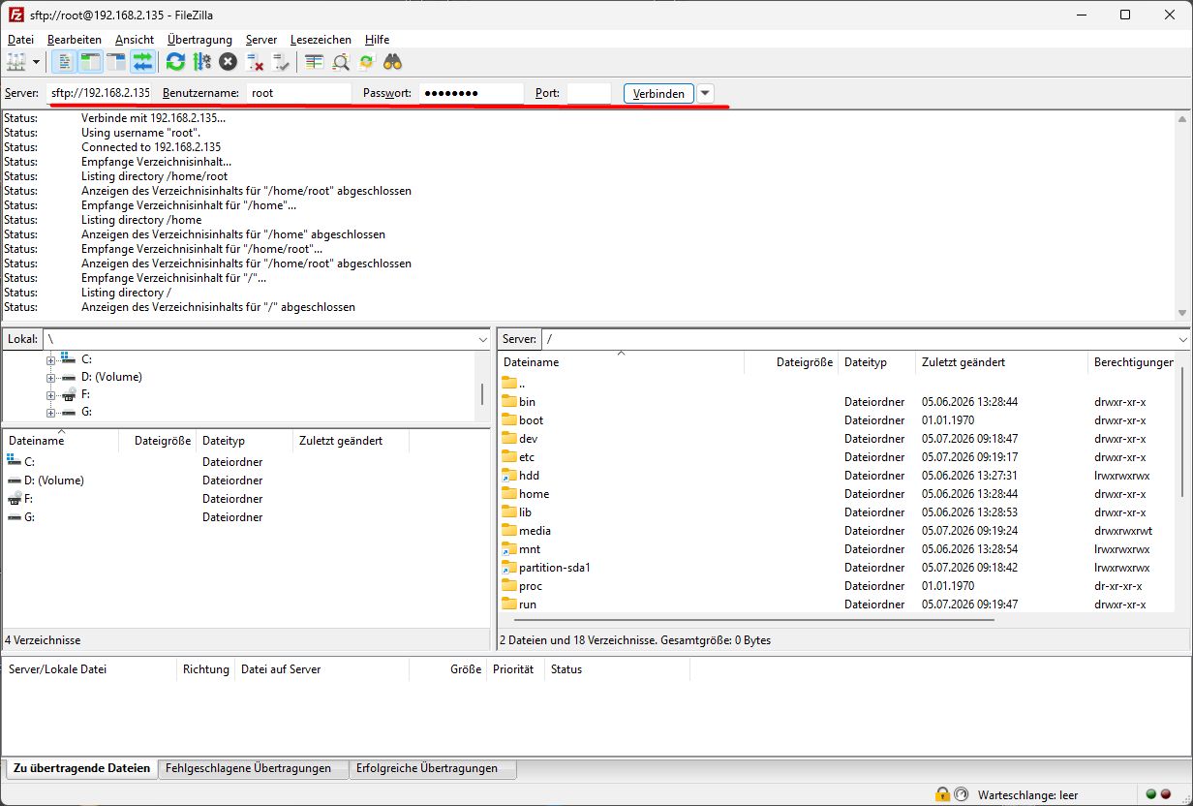
Task: Sort remote files by Dateigröße column
Action: (x=791, y=362)
